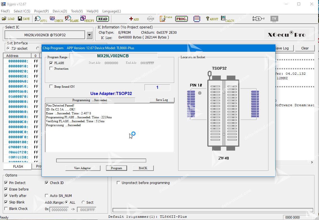Click the red chip toolbar icon
Viewport: 319px width, 220px height.
point(196,19)
